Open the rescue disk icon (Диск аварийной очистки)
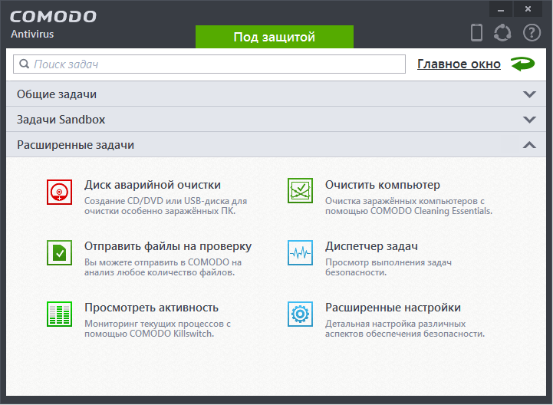This screenshot has height=405, width=553. [59, 192]
